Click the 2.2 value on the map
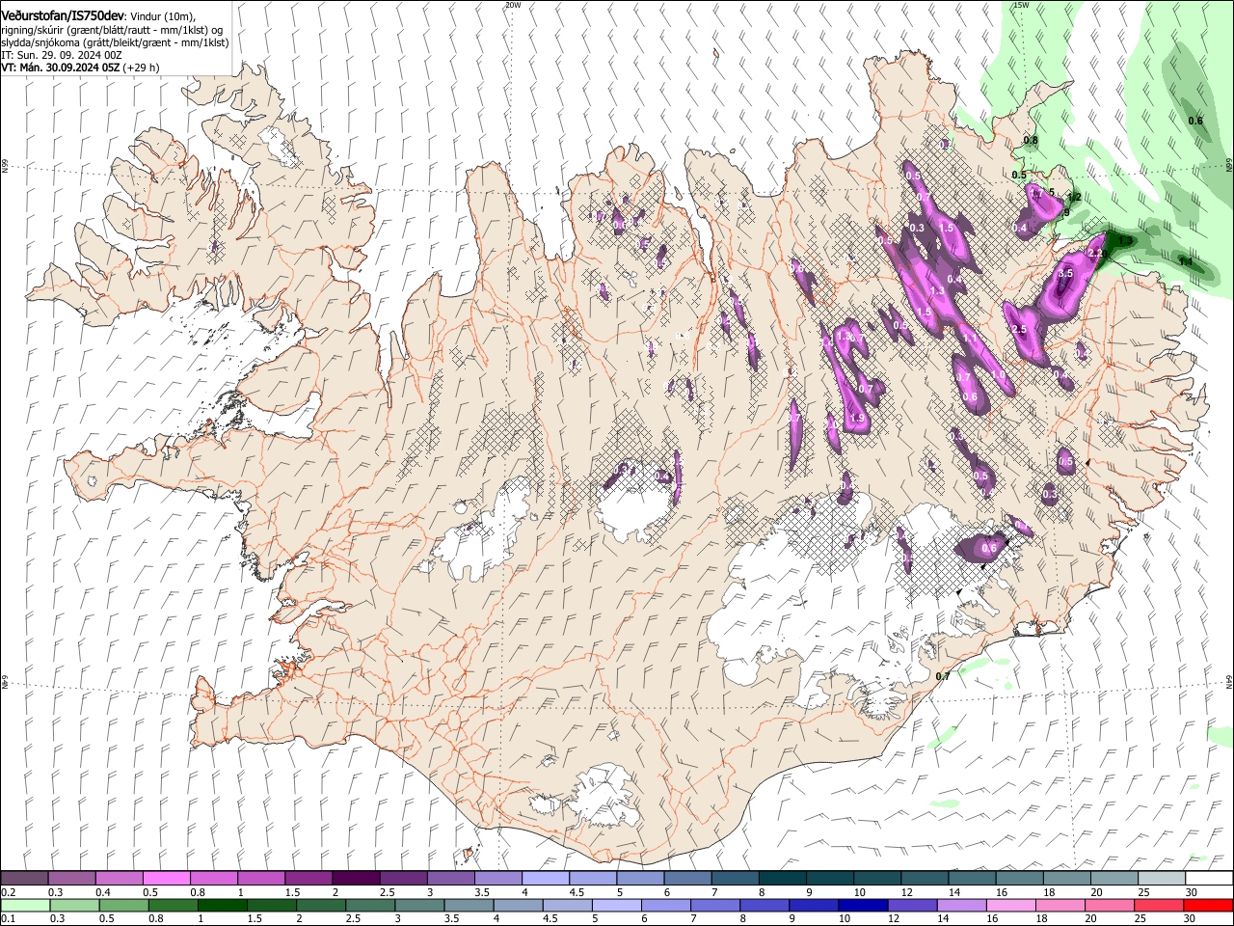 pyautogui.click(x=1095, y=253)
